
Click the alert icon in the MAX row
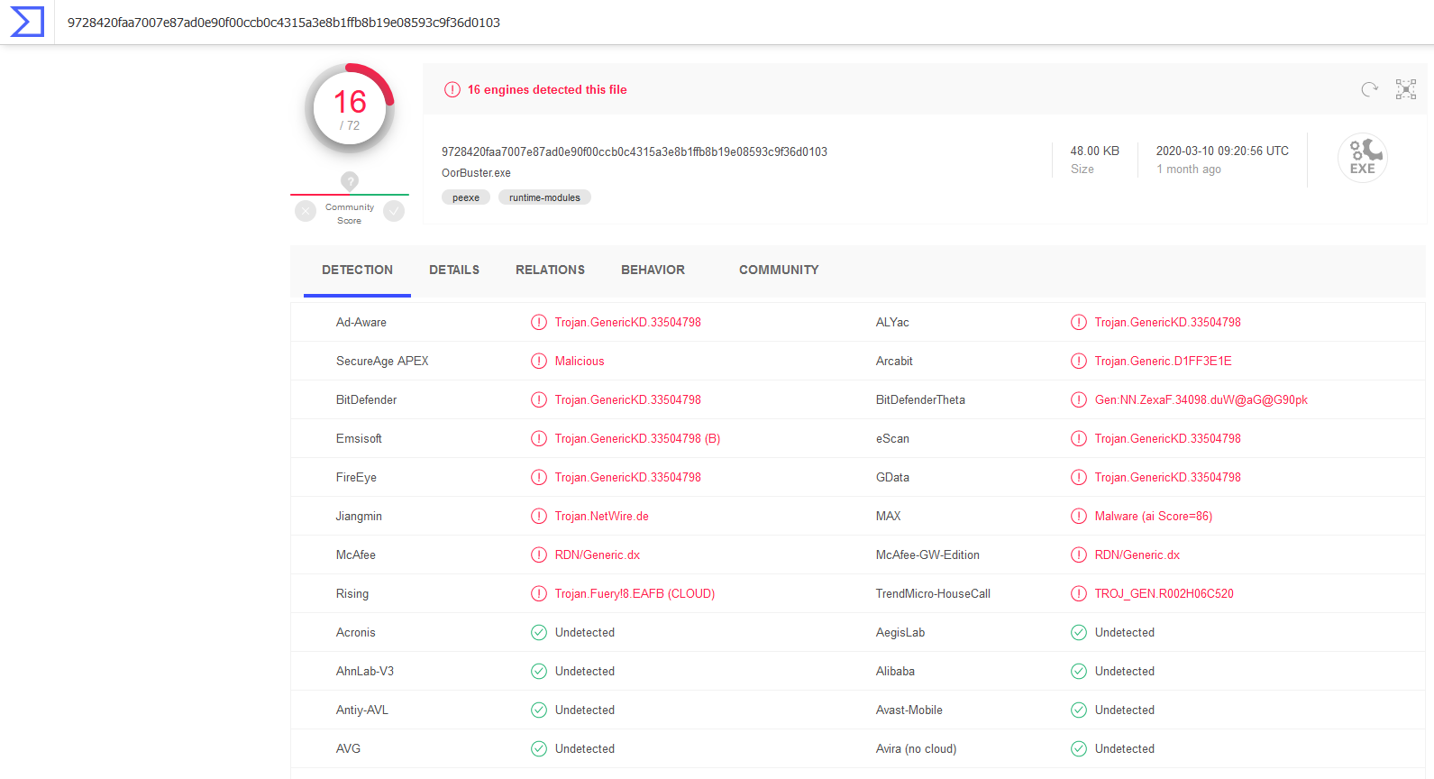click(1079, 516)
